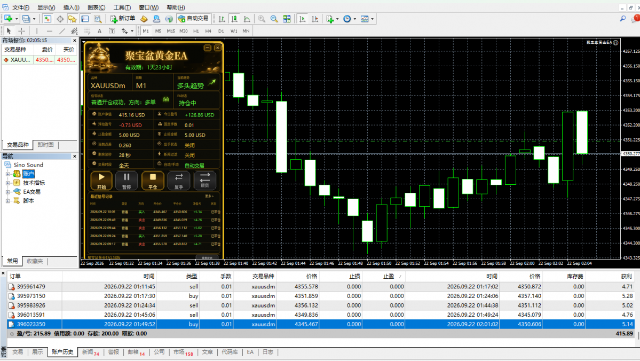Toggle the 自动交易 AutoTrading button
The image size is (640, 361).
[193, 19]
